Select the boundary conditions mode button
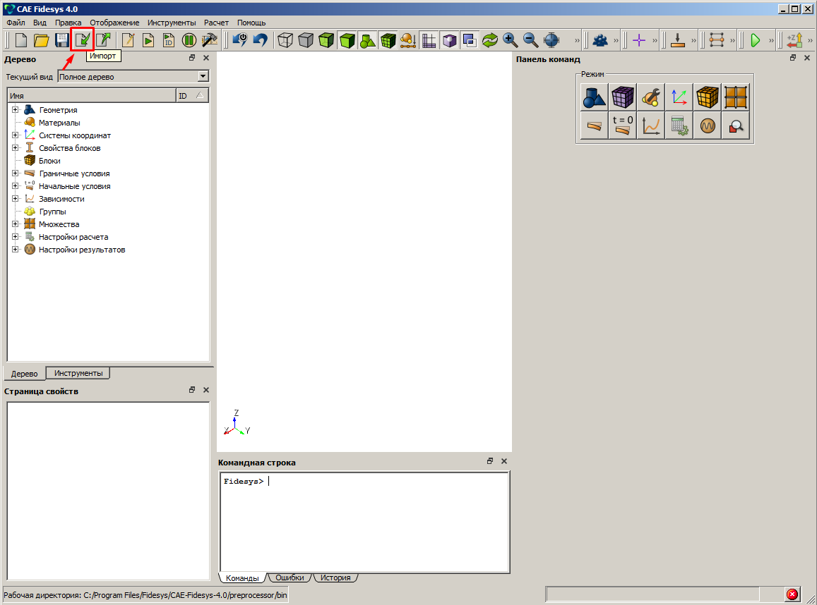The width and height of the screenshot is (817, 605). click(594, 126)
